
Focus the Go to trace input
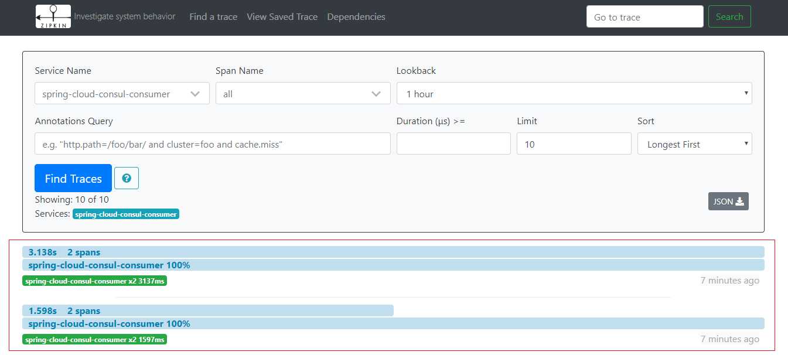tap(645, 16)
